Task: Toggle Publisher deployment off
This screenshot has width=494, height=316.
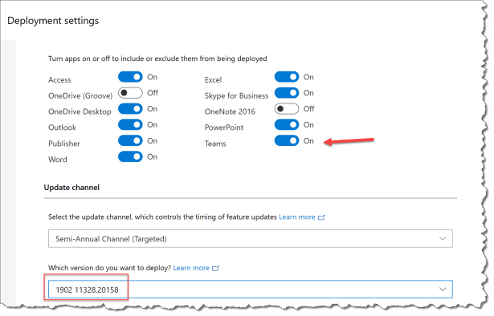Action: coord(130,141)
